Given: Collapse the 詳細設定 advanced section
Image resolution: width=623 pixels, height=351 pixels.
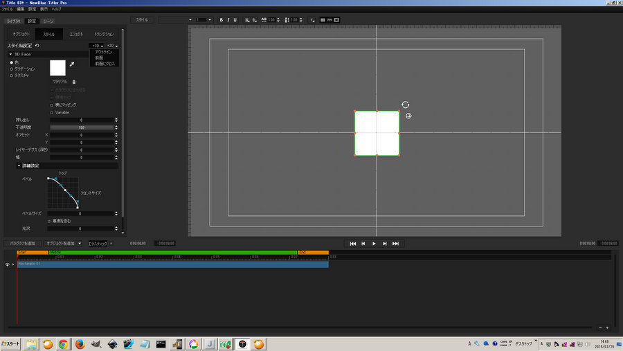Looking at the screenshot, I should click(x=19, y=165).
